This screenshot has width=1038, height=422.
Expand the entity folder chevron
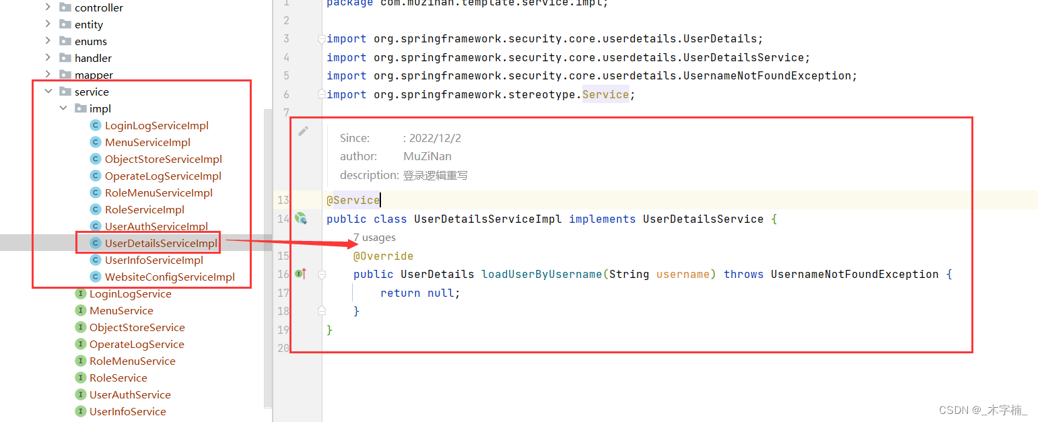pos(48,24)
